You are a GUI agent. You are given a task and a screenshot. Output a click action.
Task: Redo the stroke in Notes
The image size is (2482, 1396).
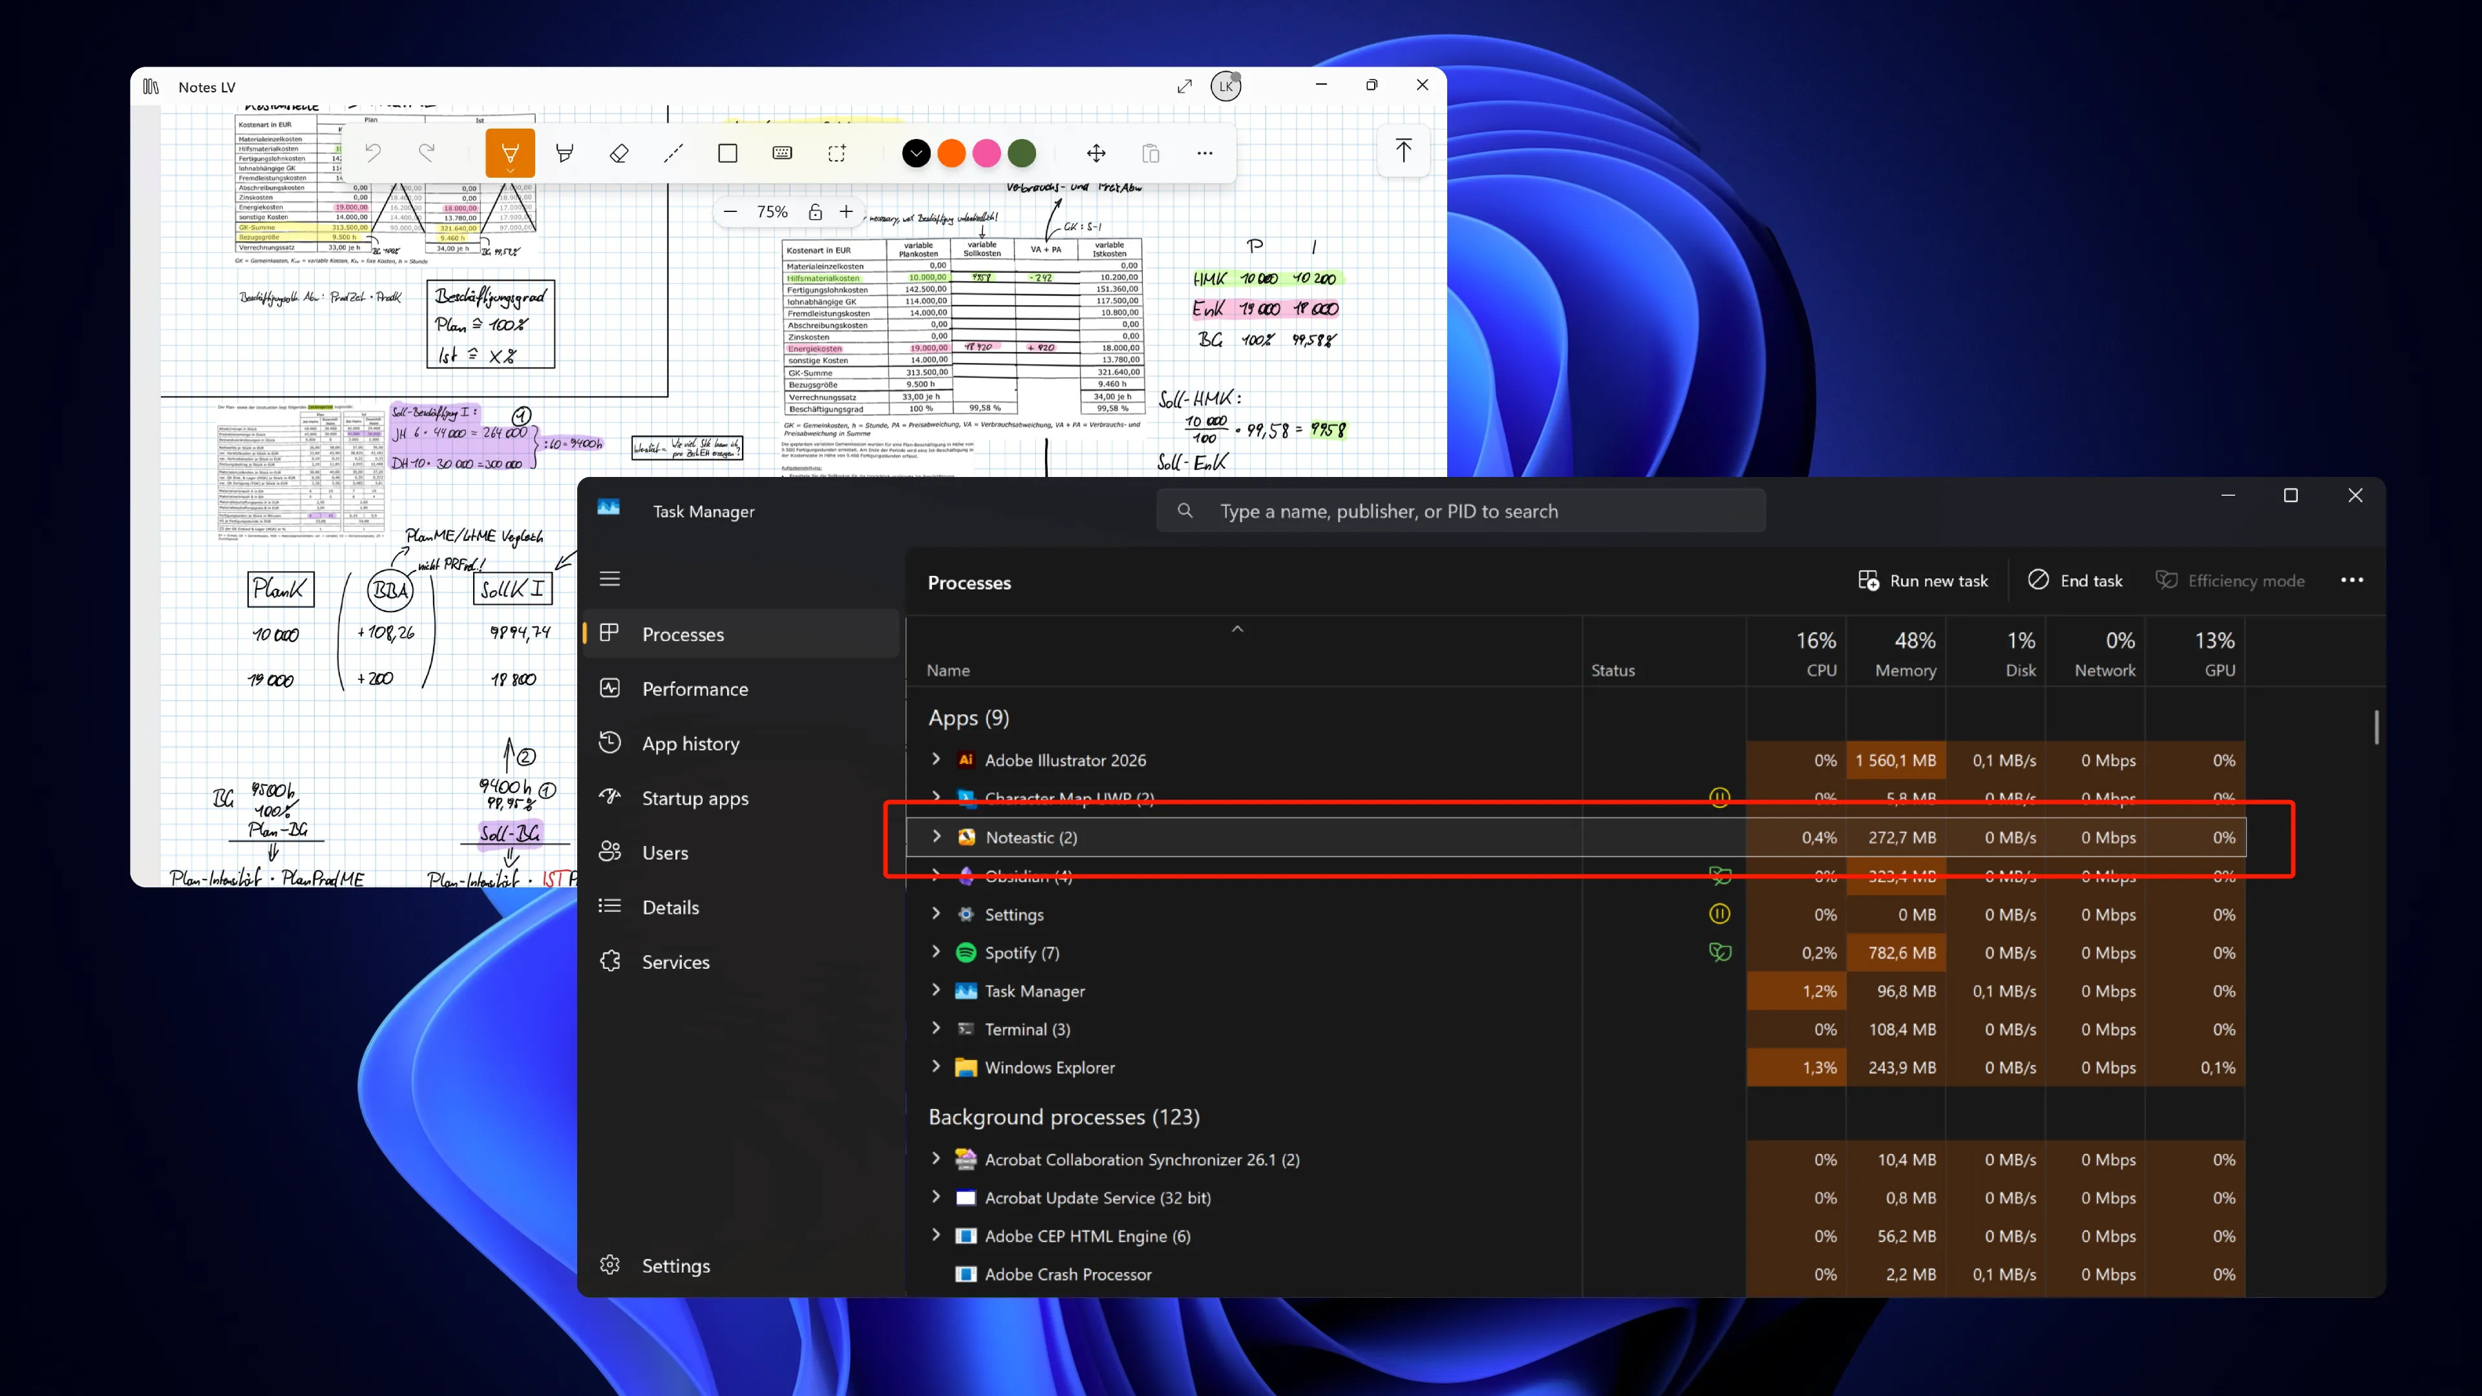coord(427,153)
